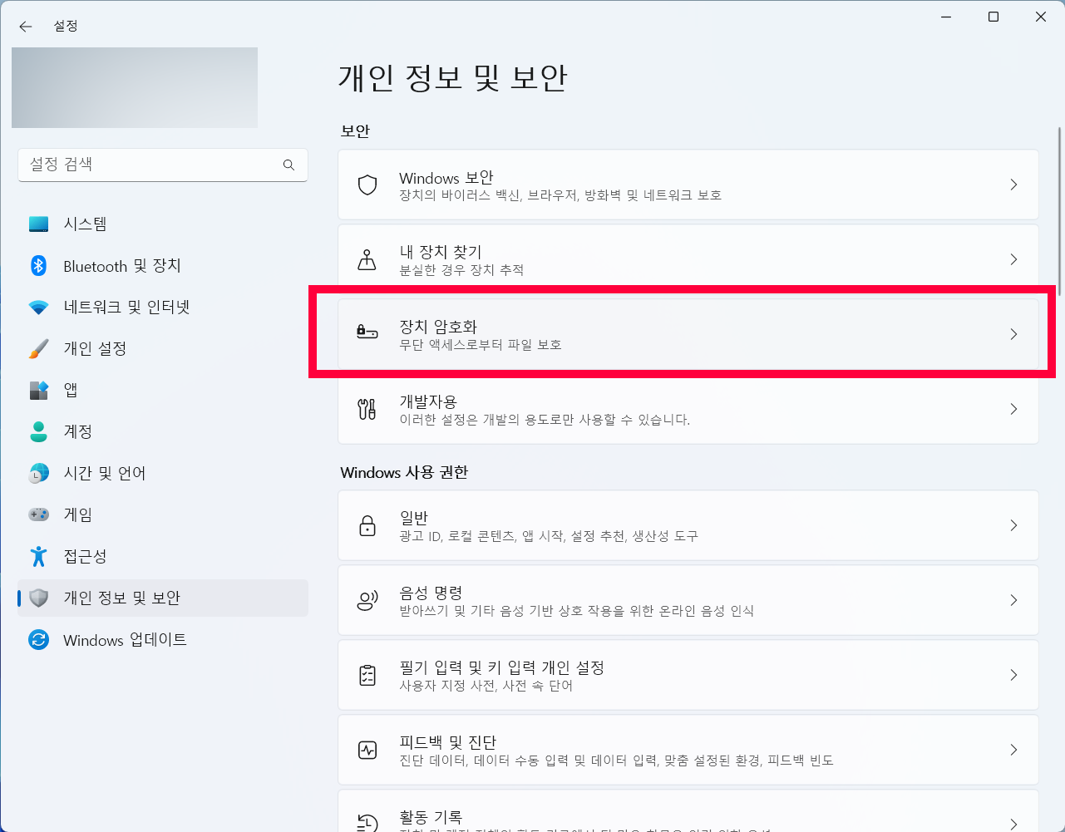Image resolution: width=1065 pixels, height=832 pixels.
Task: Click the 접근성 accessibility figure icon
Action: click(x=38, y=556)
